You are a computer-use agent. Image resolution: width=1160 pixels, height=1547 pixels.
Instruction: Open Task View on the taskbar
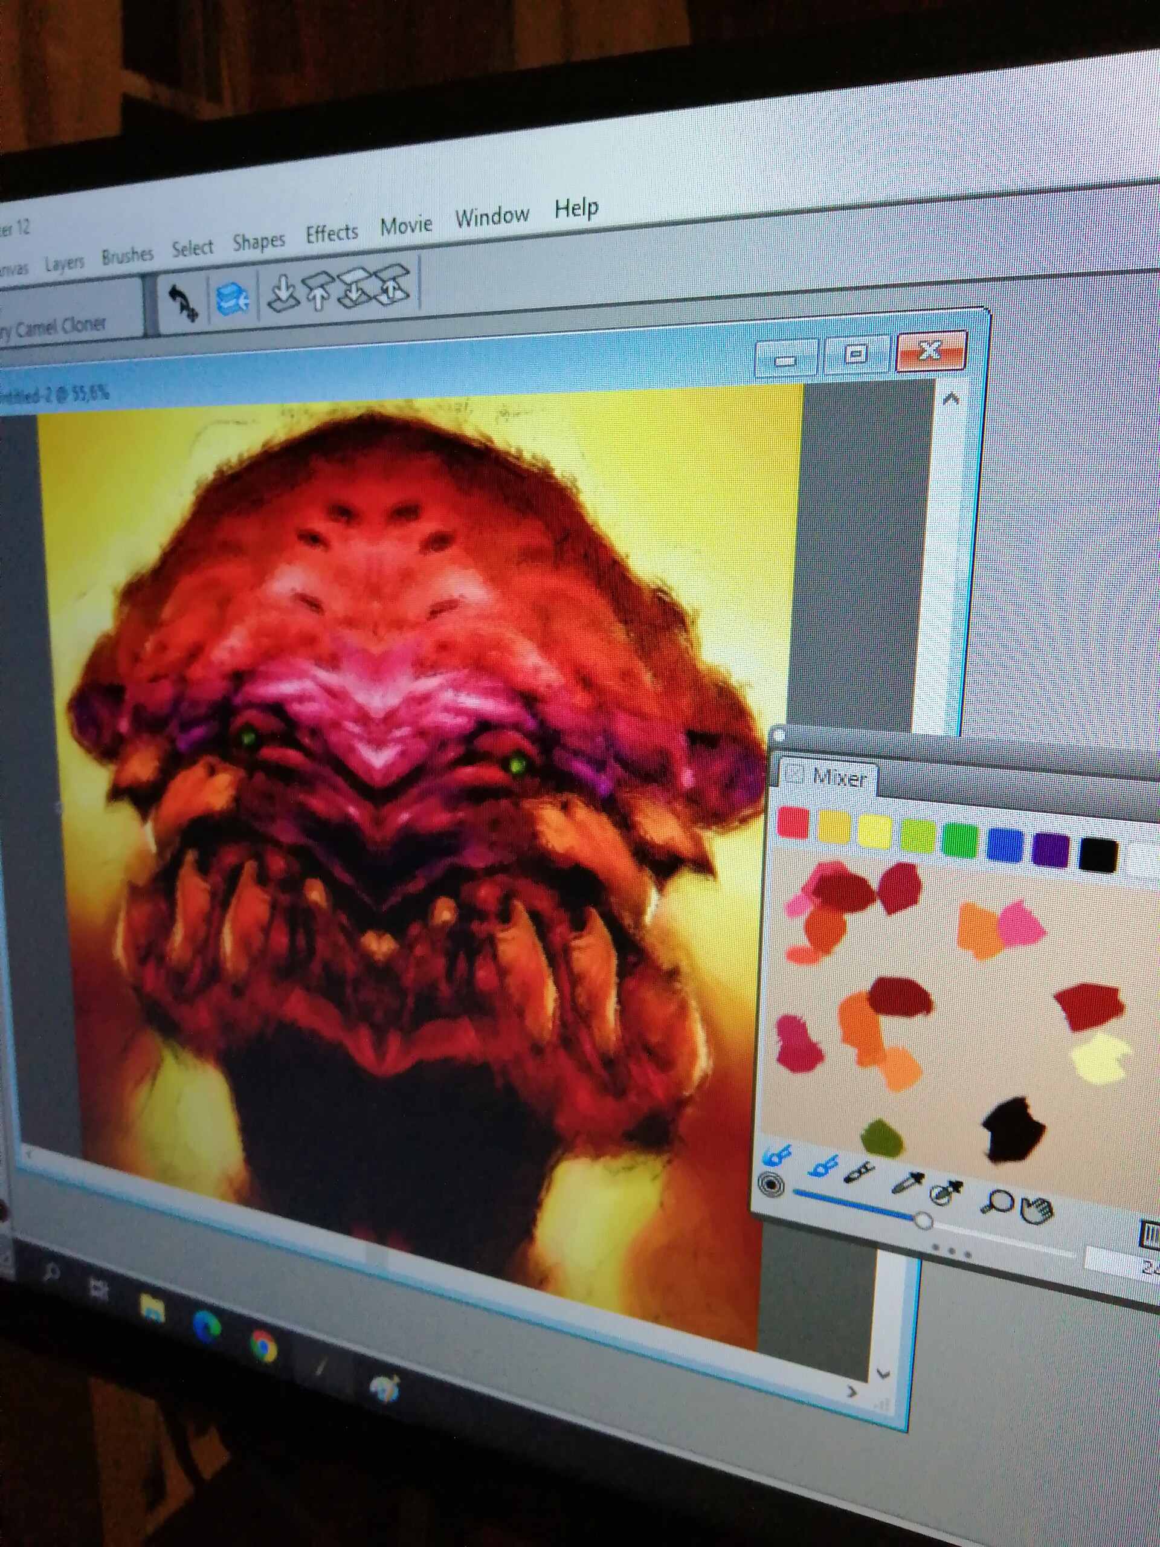tap(98, 1288)
